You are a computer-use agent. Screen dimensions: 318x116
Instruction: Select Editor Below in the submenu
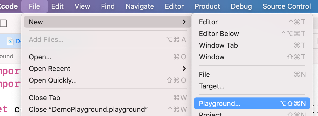[252, 34]
